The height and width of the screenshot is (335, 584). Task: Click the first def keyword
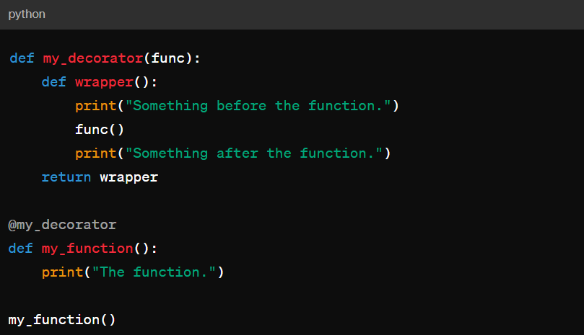coord(22,58)
